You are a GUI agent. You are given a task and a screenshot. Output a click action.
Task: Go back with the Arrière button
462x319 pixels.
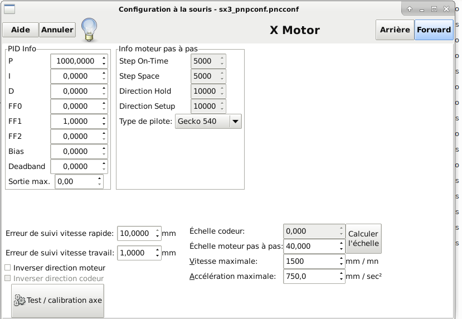click(395, 30)
